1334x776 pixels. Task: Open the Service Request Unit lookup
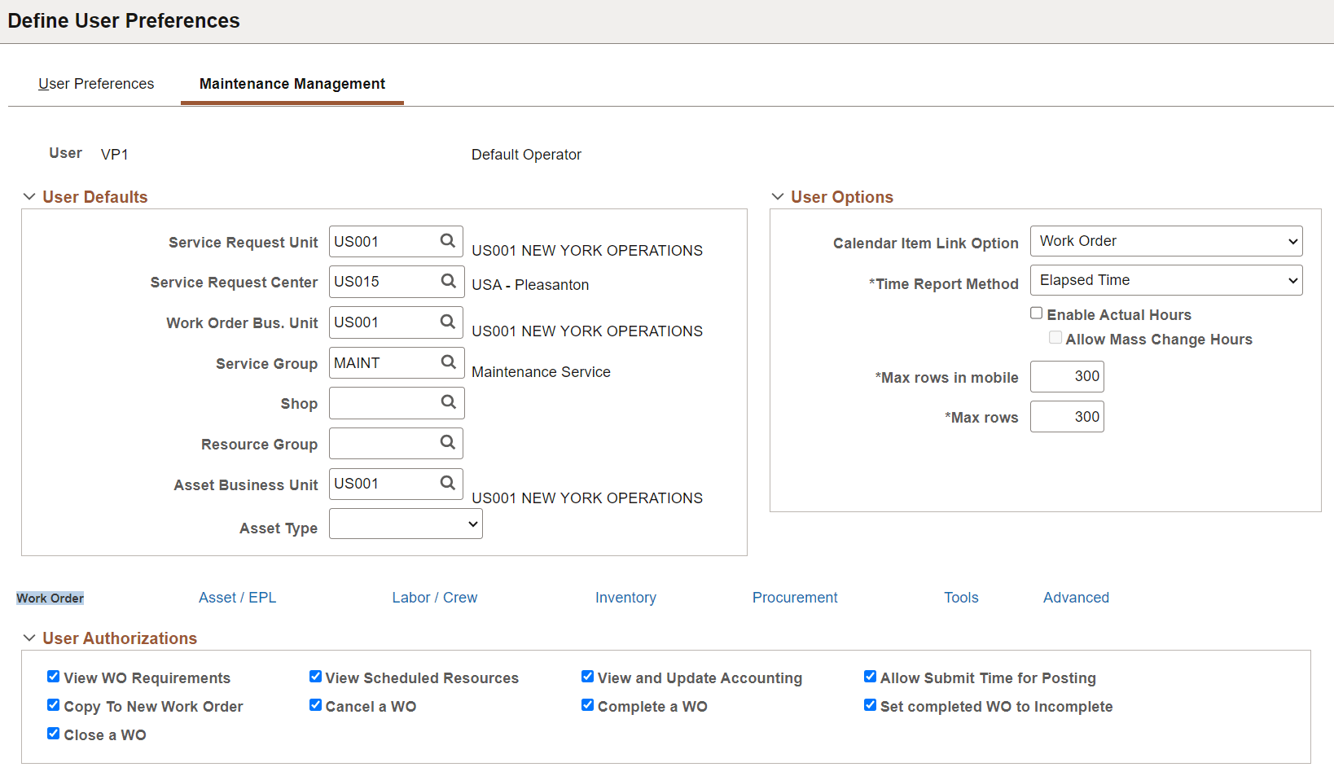coord(448,241)
